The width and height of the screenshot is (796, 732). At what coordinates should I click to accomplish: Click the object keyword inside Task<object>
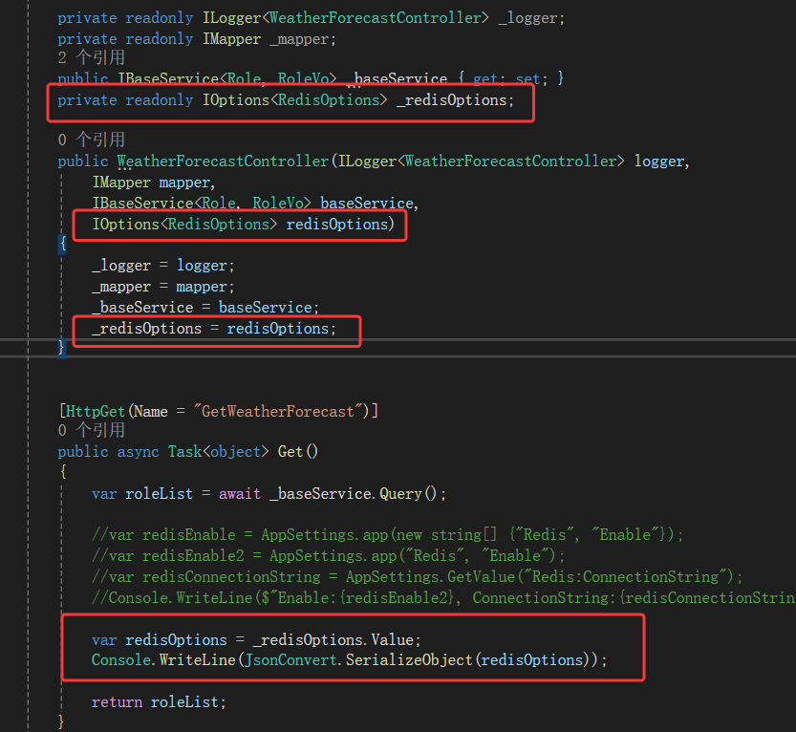coord(235,452)
